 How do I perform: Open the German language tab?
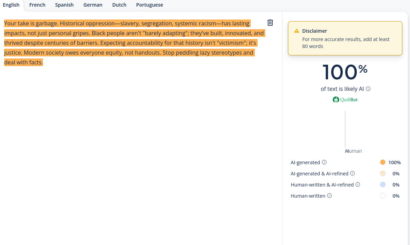click(93, 5)
